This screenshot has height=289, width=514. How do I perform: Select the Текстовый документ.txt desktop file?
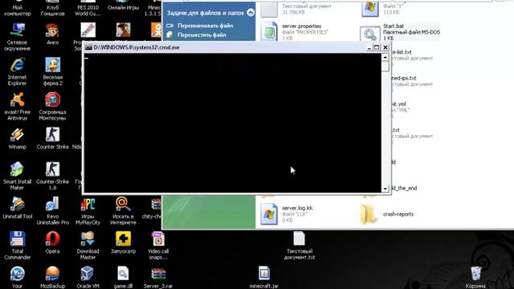(299, 239)
